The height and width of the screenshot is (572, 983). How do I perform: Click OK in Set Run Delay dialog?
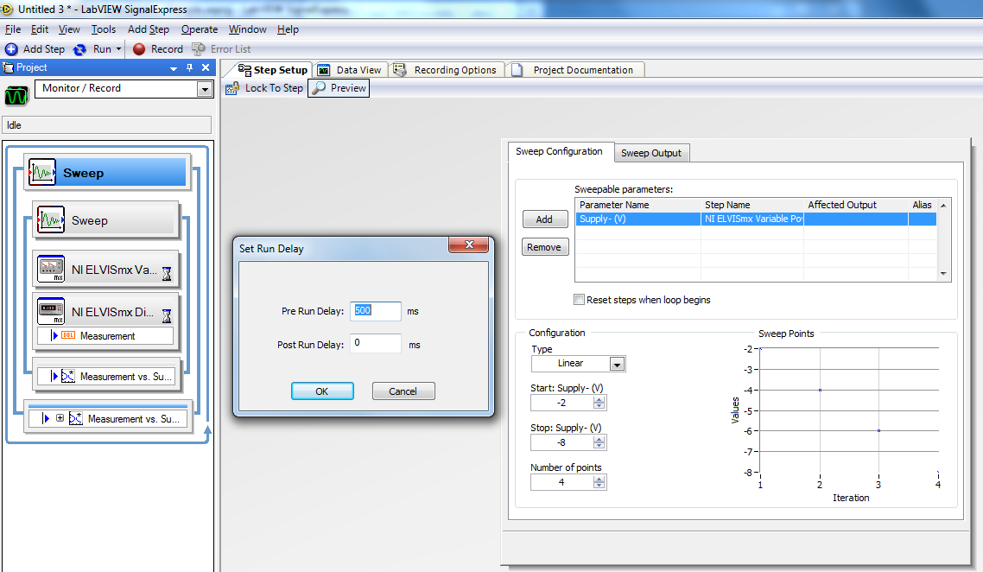click(x=322, y=391)
